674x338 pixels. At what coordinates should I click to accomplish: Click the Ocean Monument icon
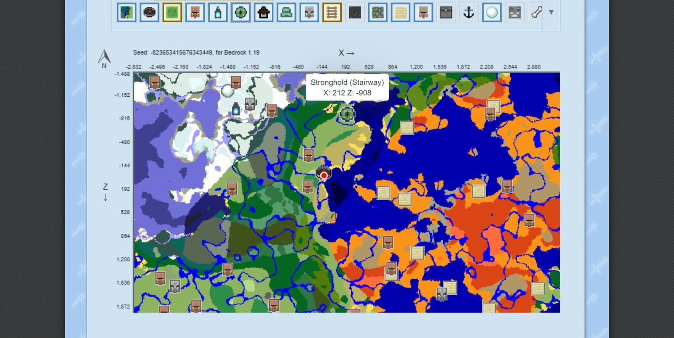click(286, 13)
